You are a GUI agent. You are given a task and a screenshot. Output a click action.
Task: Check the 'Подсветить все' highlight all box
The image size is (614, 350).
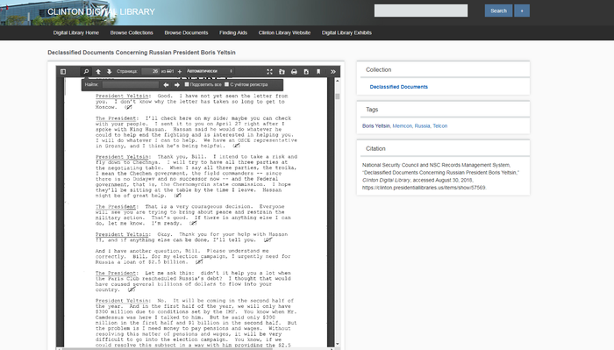pos(187,84)
